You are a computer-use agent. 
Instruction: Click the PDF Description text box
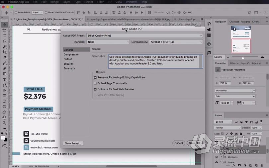pyautogui.click(x=155, y=61)
